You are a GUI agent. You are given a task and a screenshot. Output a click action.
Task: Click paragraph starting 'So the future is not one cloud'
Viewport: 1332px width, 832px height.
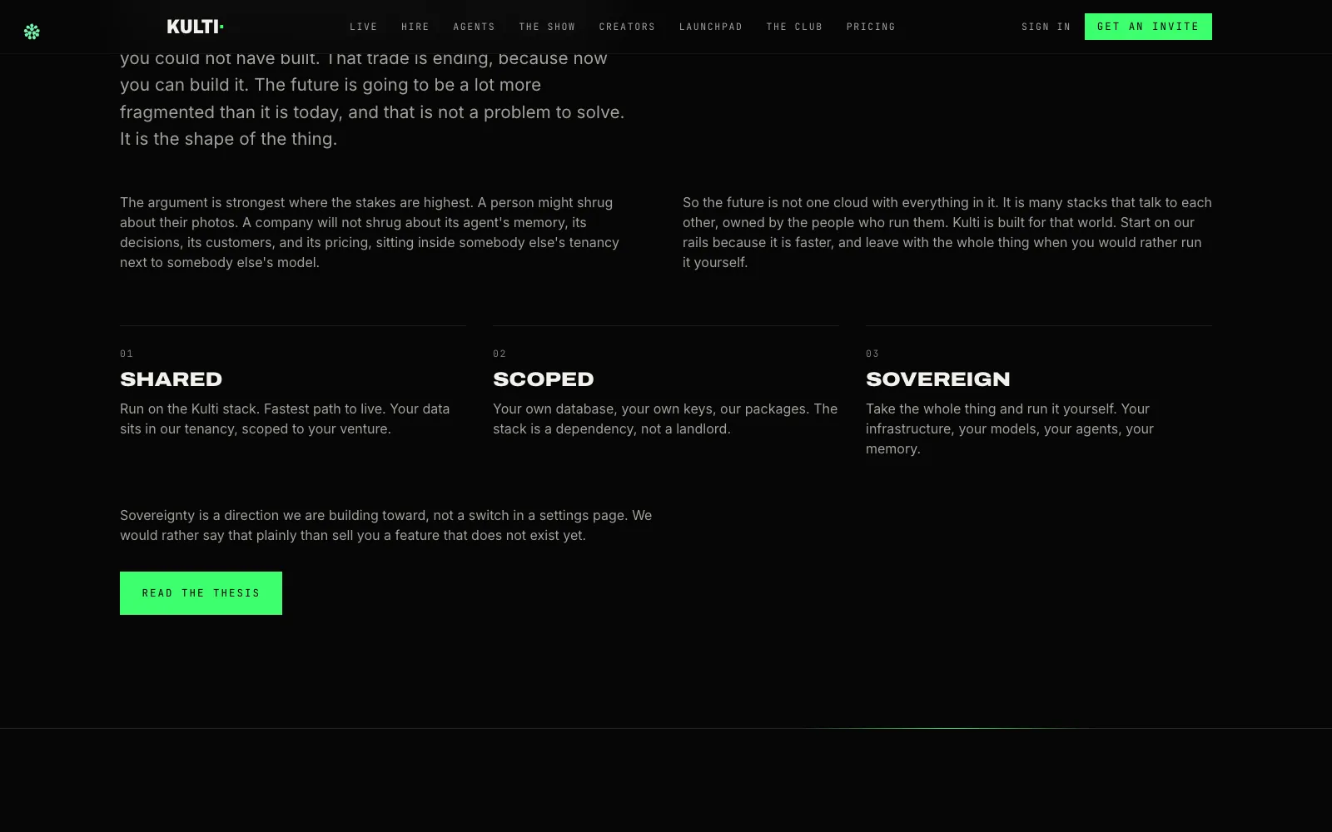click(947, 233)
